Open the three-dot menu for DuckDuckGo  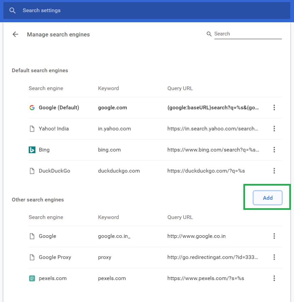[274, 171]
